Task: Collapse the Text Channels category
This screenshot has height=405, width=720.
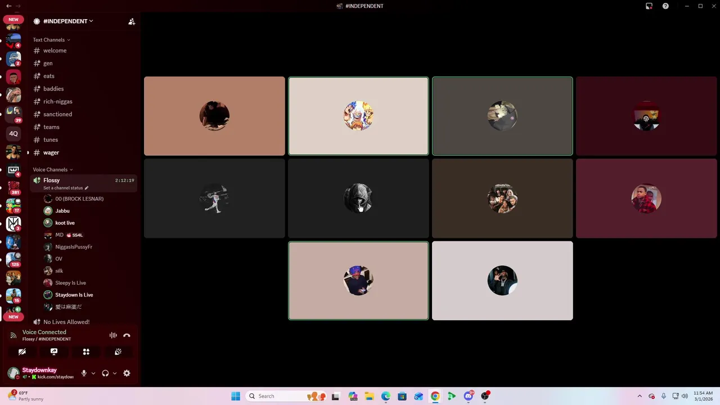Action: (51, 40)
